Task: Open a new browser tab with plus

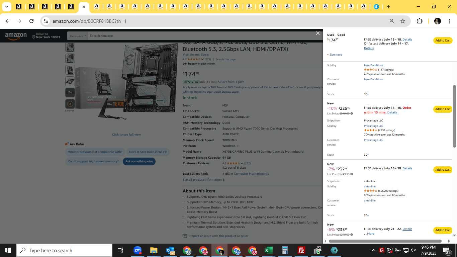Action: click(x=388, y=7)
